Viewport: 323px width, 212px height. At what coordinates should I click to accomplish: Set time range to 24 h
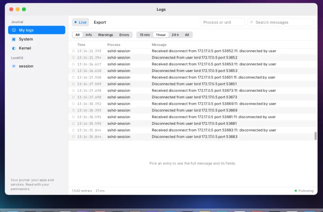click(x=175, y=35)
